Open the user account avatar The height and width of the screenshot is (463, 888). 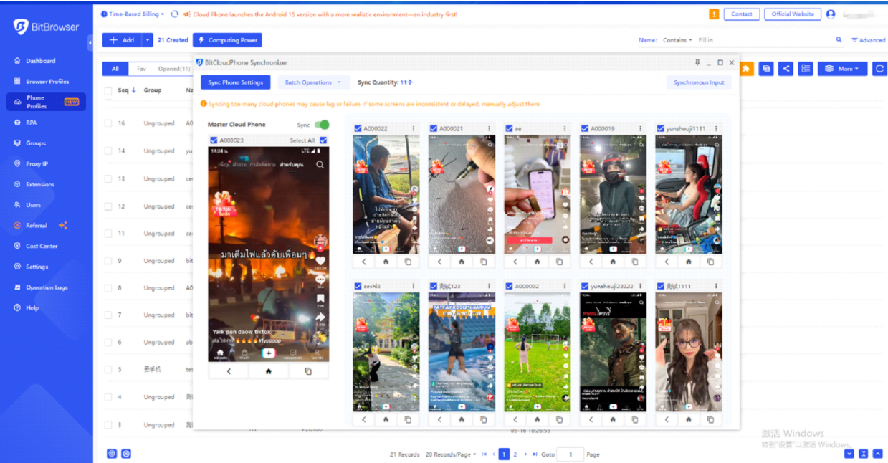pyautogui.click(x=831, y=14)
